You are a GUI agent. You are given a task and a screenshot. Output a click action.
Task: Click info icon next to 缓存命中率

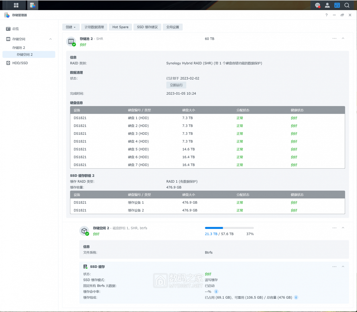point(216,292)
